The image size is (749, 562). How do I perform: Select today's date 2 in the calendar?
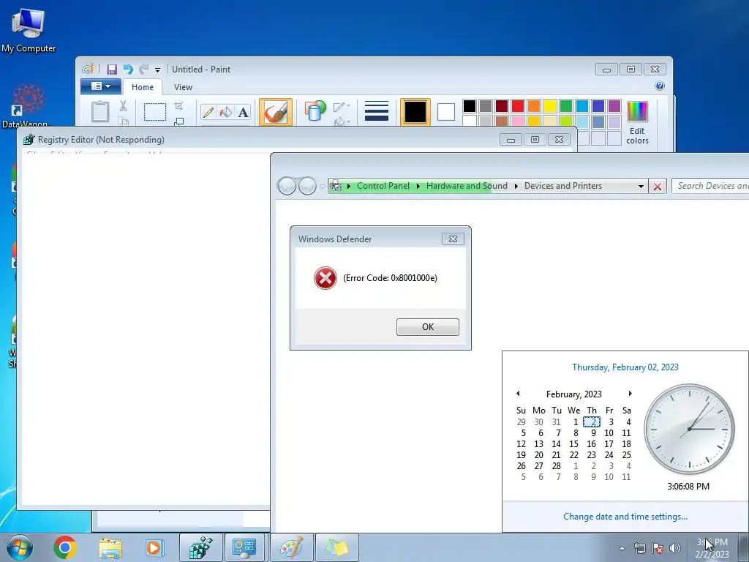[x=592, y=422]
